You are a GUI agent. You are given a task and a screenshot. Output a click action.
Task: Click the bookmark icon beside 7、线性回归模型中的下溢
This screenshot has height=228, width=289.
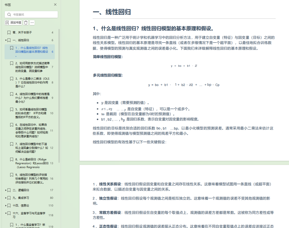[12, 144]
